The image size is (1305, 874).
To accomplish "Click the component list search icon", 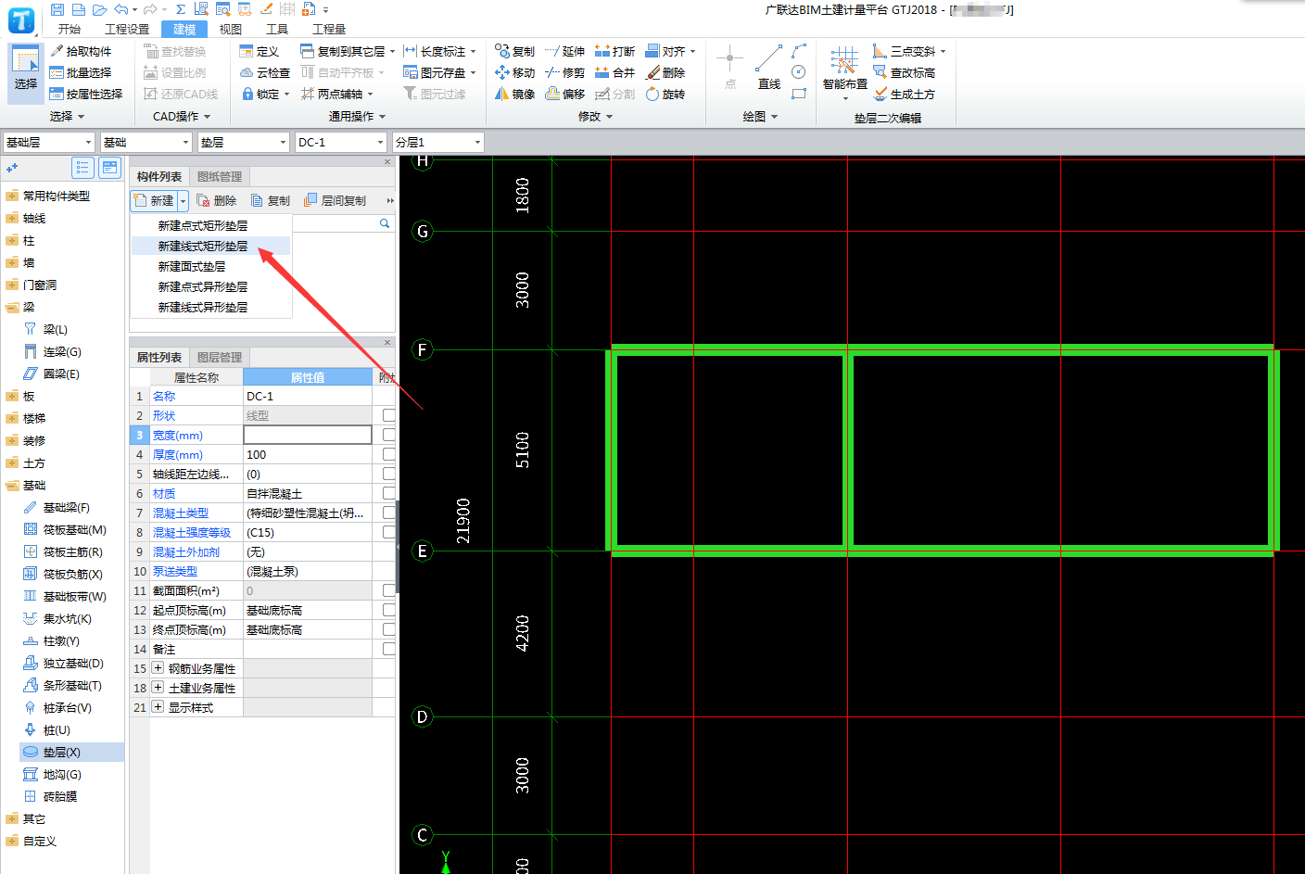I will [x=385, y=223].
